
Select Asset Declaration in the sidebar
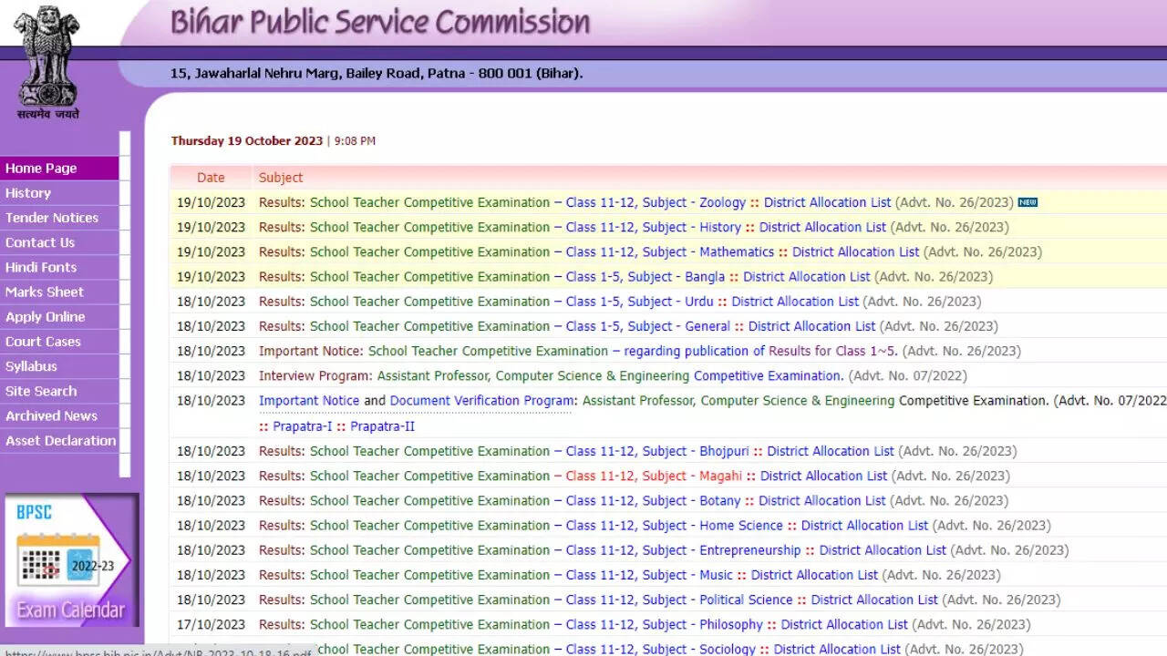click(x=61, y=441)
